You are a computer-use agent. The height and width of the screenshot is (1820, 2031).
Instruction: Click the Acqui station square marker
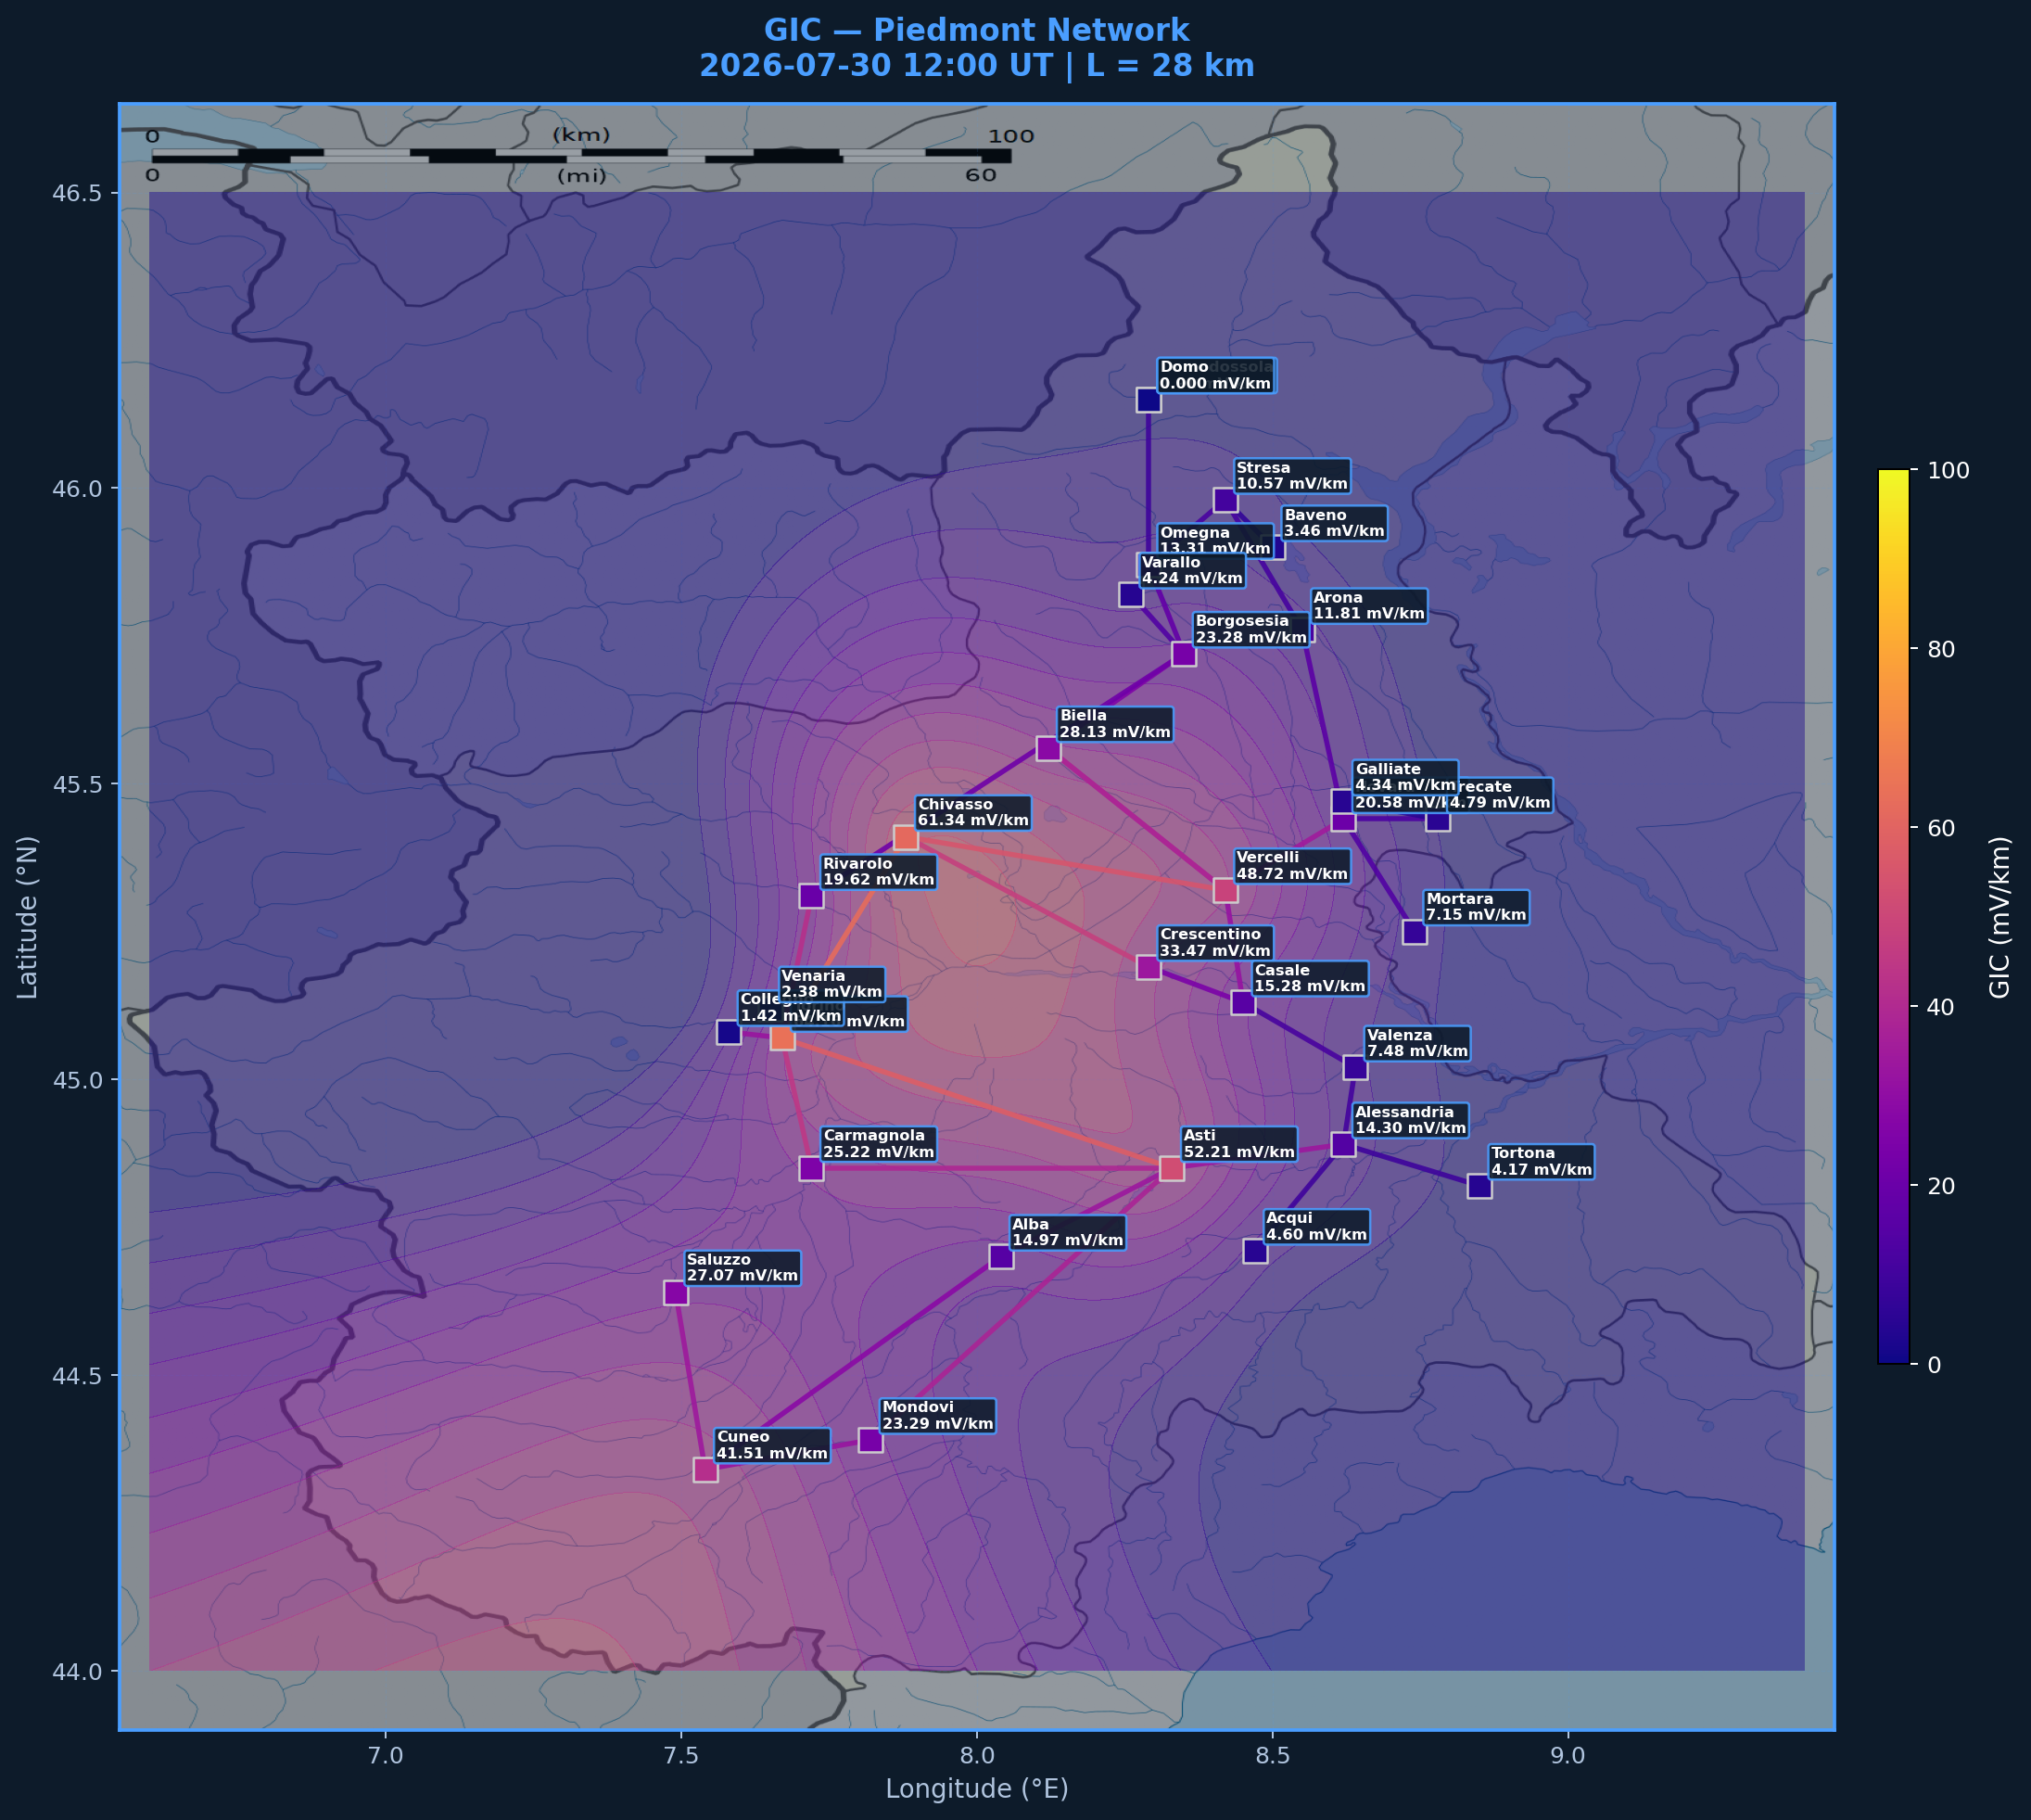pyautogui.click(x=1255, y=1251)
